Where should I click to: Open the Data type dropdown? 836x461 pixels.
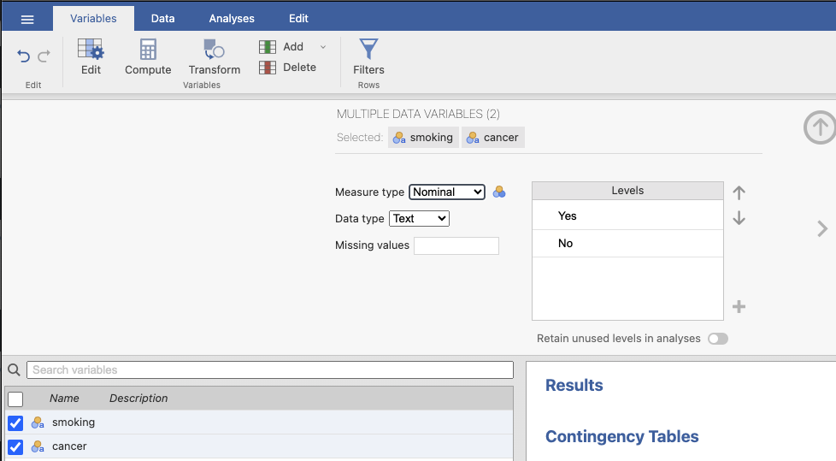tap(419, 218)
